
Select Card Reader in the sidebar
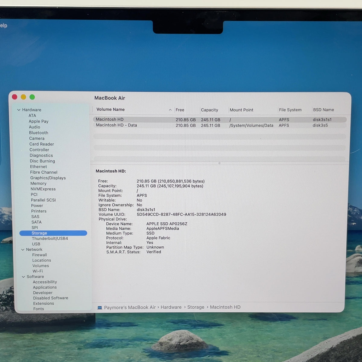pos(42,144)
